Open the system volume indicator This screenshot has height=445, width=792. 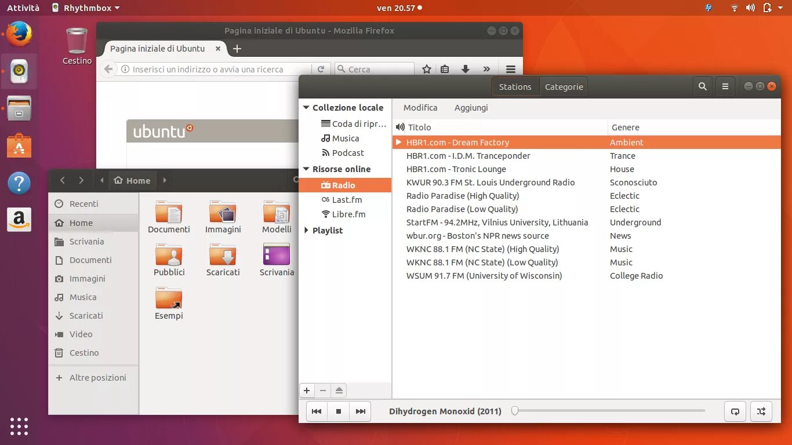pyautogui.click(x=750, y=8)
